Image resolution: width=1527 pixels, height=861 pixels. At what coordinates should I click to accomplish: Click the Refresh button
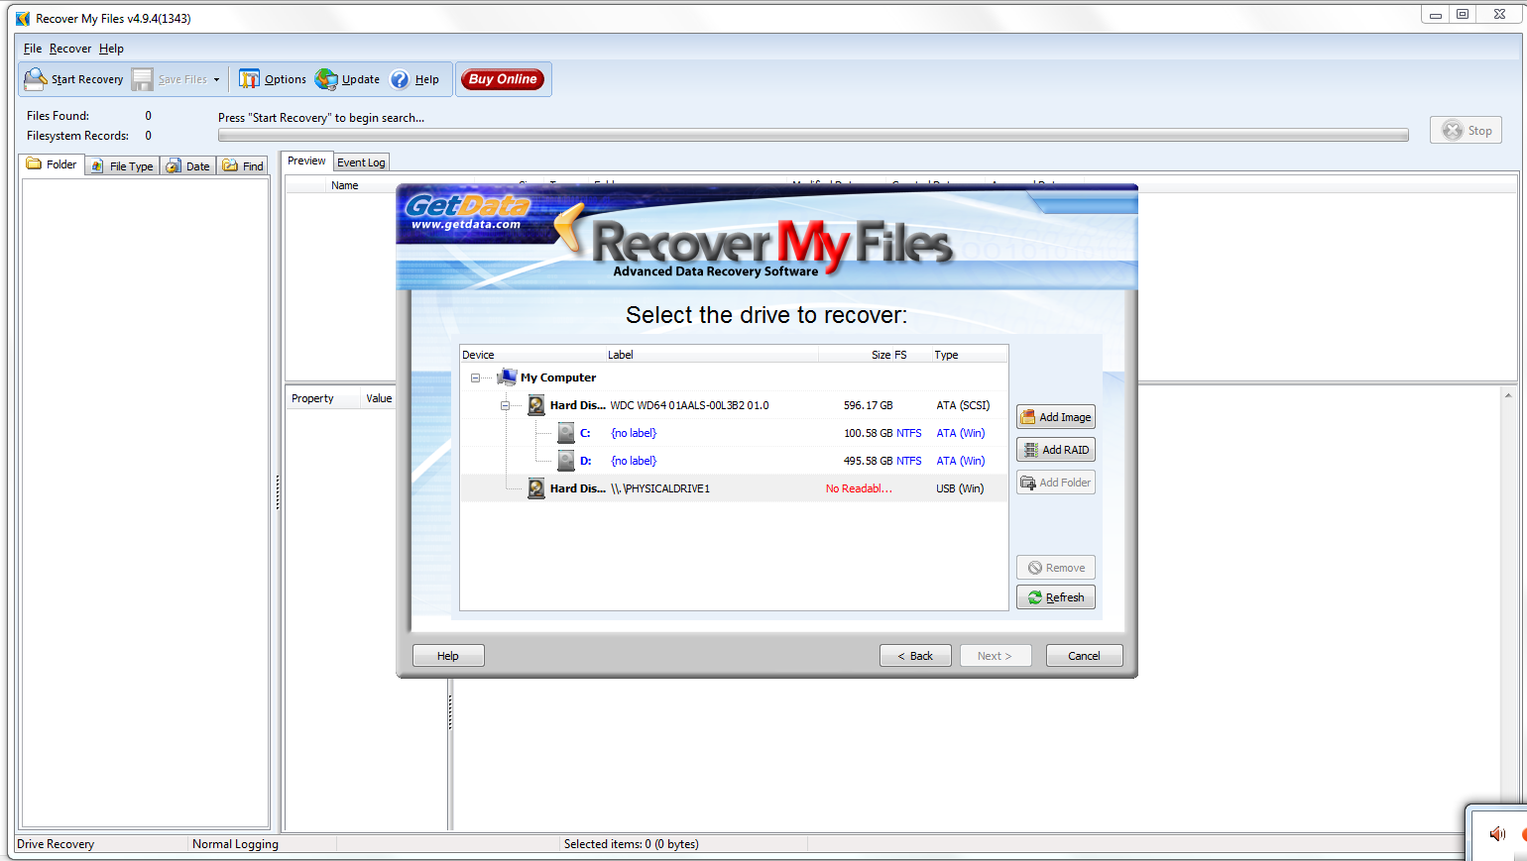[x=1056, y=597]
